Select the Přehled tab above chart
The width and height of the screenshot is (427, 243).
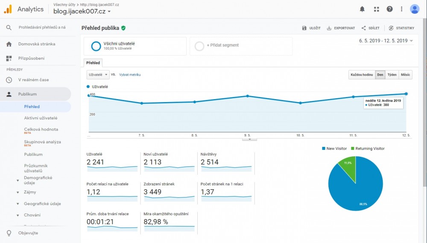[x=94, y=62]
